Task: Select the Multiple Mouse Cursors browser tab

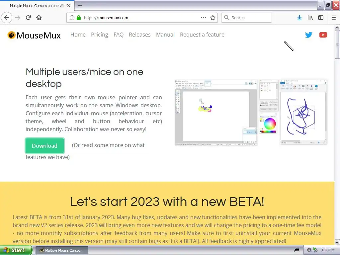Action: tap(37, 6)
